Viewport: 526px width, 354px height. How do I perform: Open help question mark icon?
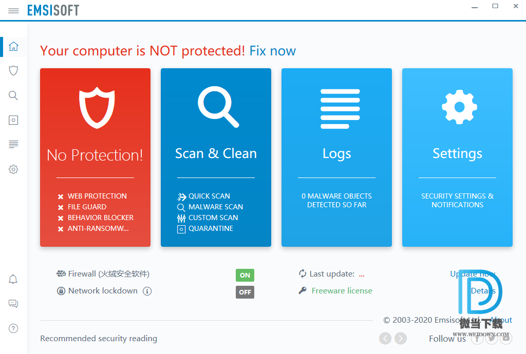pos(13,328)
